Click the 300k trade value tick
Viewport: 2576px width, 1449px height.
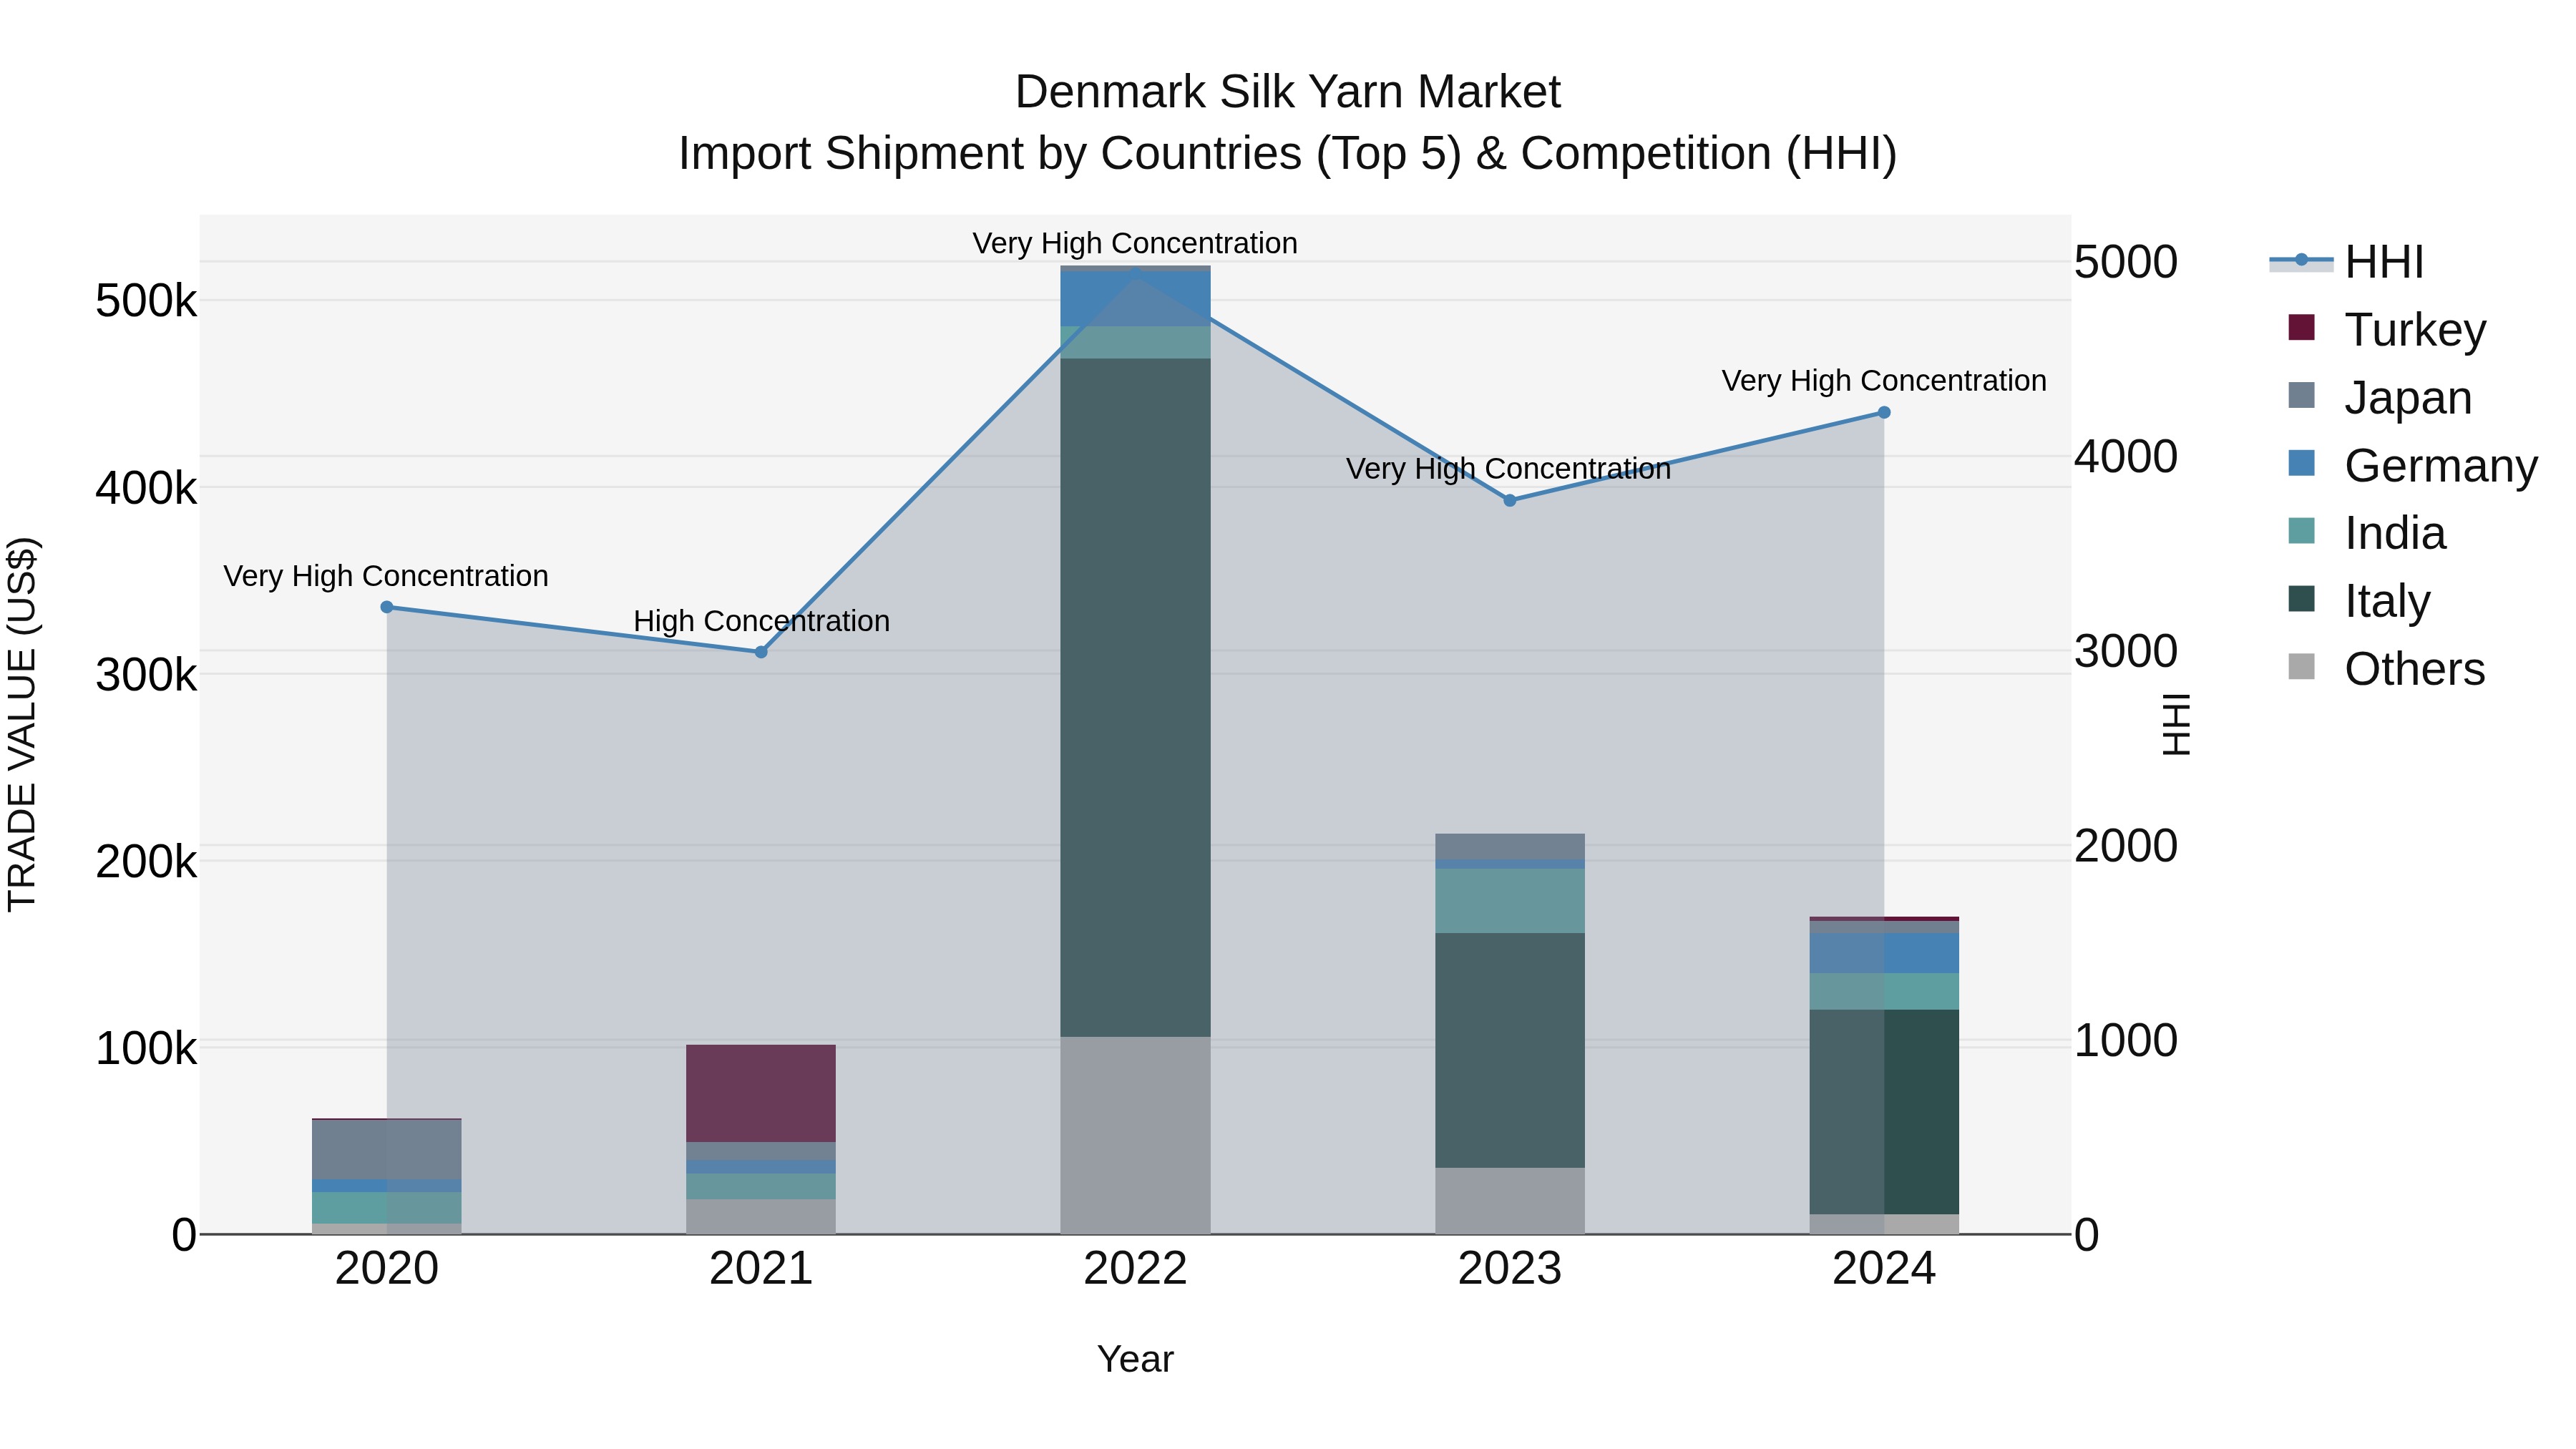pyautogui.click(x=146, y=675)
